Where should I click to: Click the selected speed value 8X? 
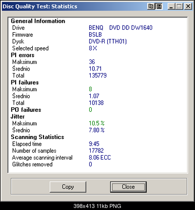point(93,48)
